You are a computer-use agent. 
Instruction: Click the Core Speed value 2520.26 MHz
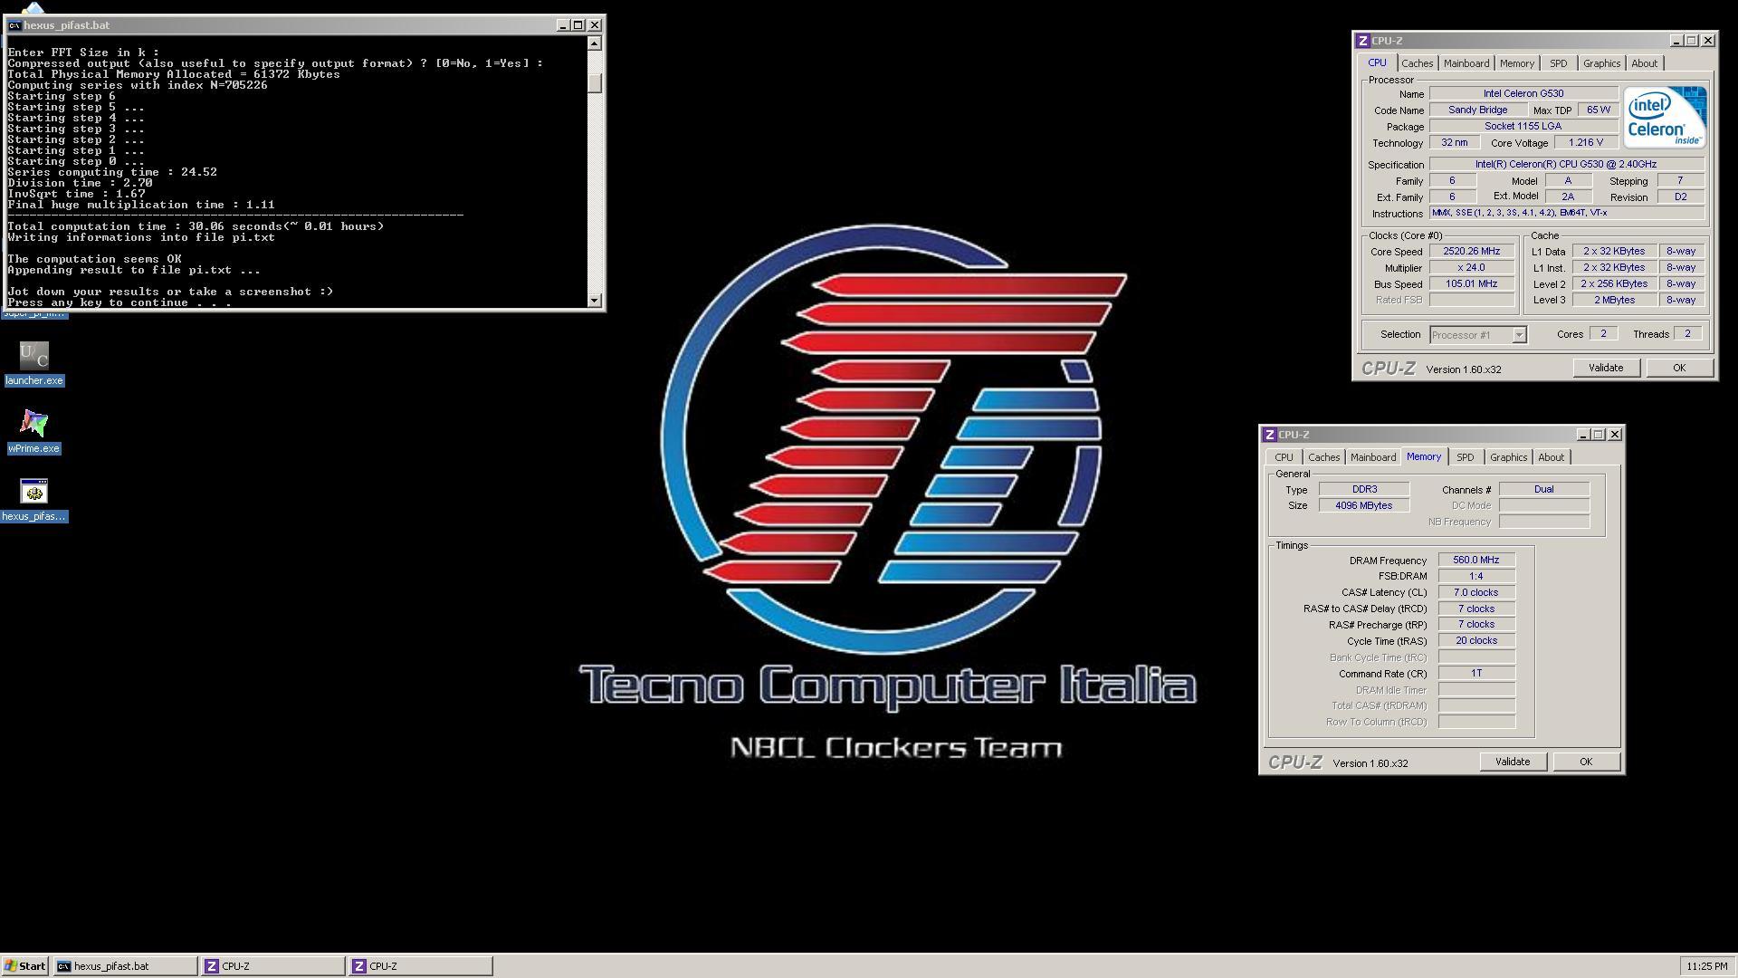[x=1472, y=251]
